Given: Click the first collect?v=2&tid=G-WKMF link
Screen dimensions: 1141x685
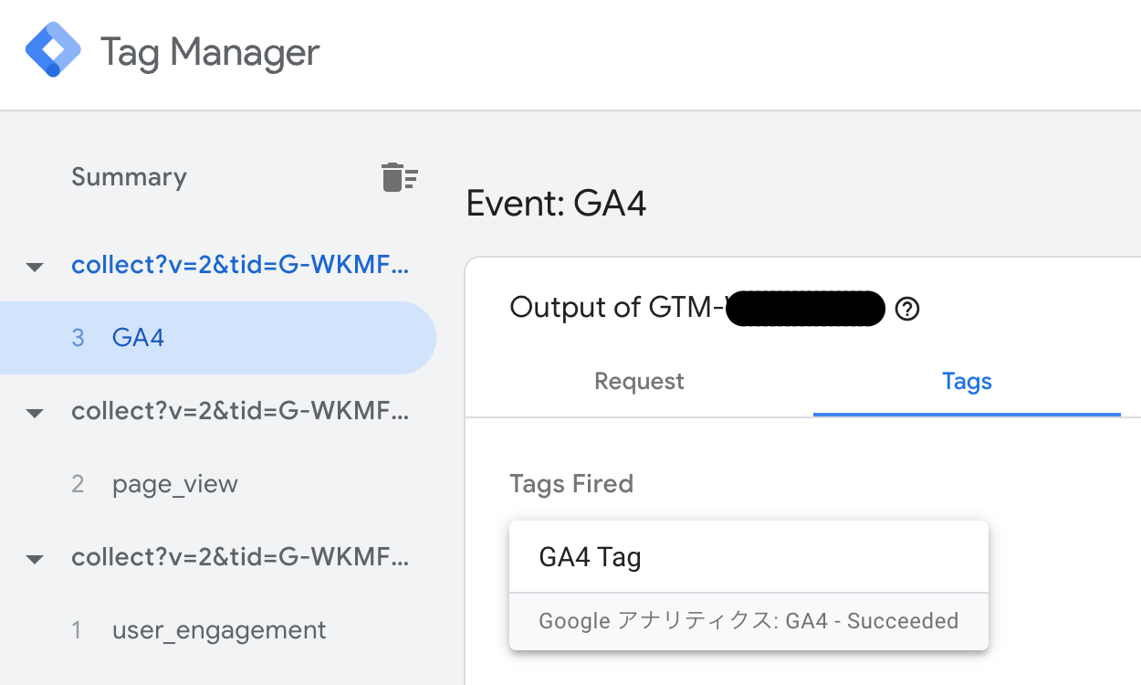Looking at the screenshot, I should pos(240,264).
